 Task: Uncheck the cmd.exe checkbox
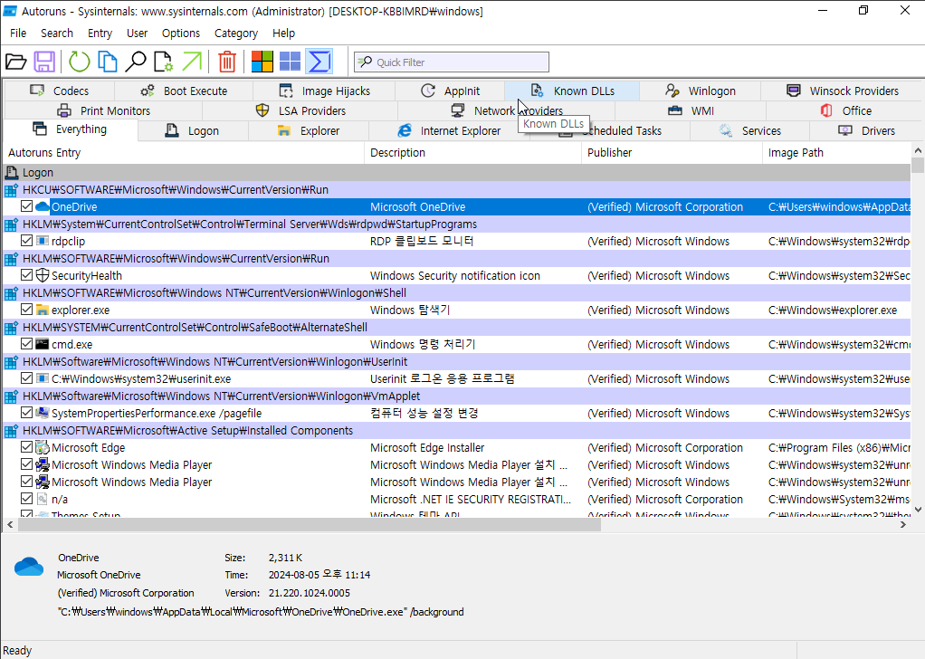(26, 343)
